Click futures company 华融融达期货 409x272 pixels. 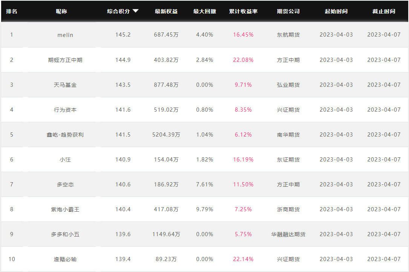tap(288, 234)
